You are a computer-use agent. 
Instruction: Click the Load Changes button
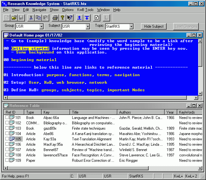point(186,26)
